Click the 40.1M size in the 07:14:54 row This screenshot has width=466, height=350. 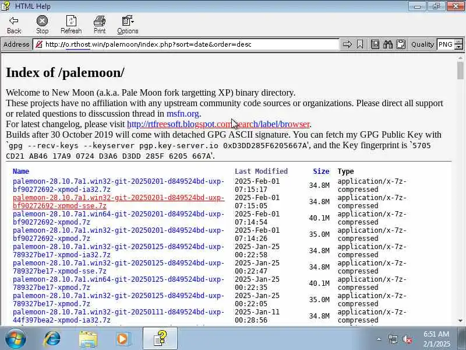coord(319,218)
